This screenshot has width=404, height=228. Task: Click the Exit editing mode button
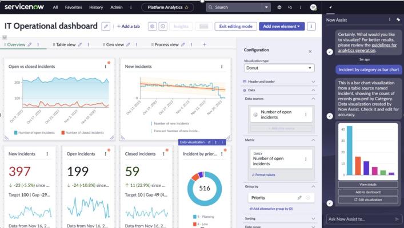[235, 26]
